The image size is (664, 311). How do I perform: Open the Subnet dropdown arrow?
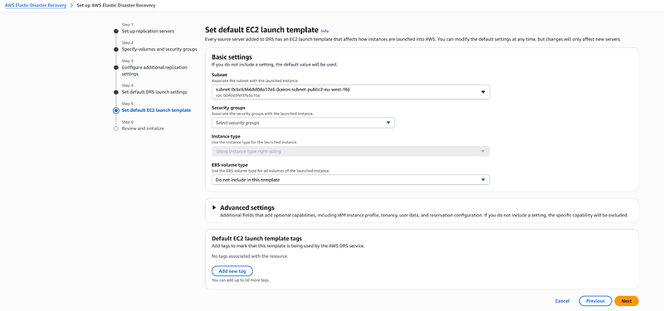click(x=483, y=92)
